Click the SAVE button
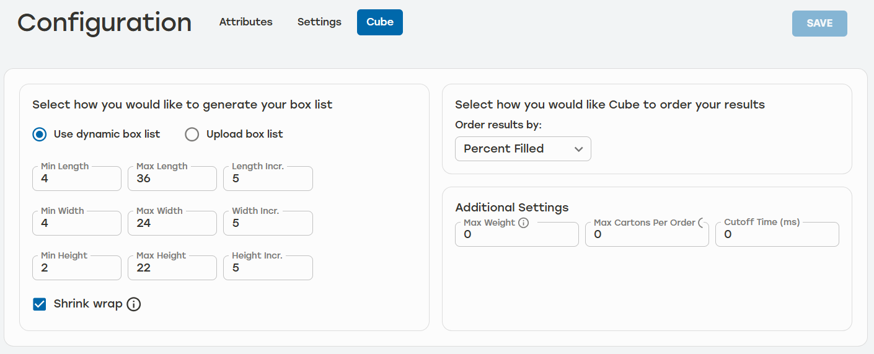Screen dimensions: 874x354 pos(819,24)
